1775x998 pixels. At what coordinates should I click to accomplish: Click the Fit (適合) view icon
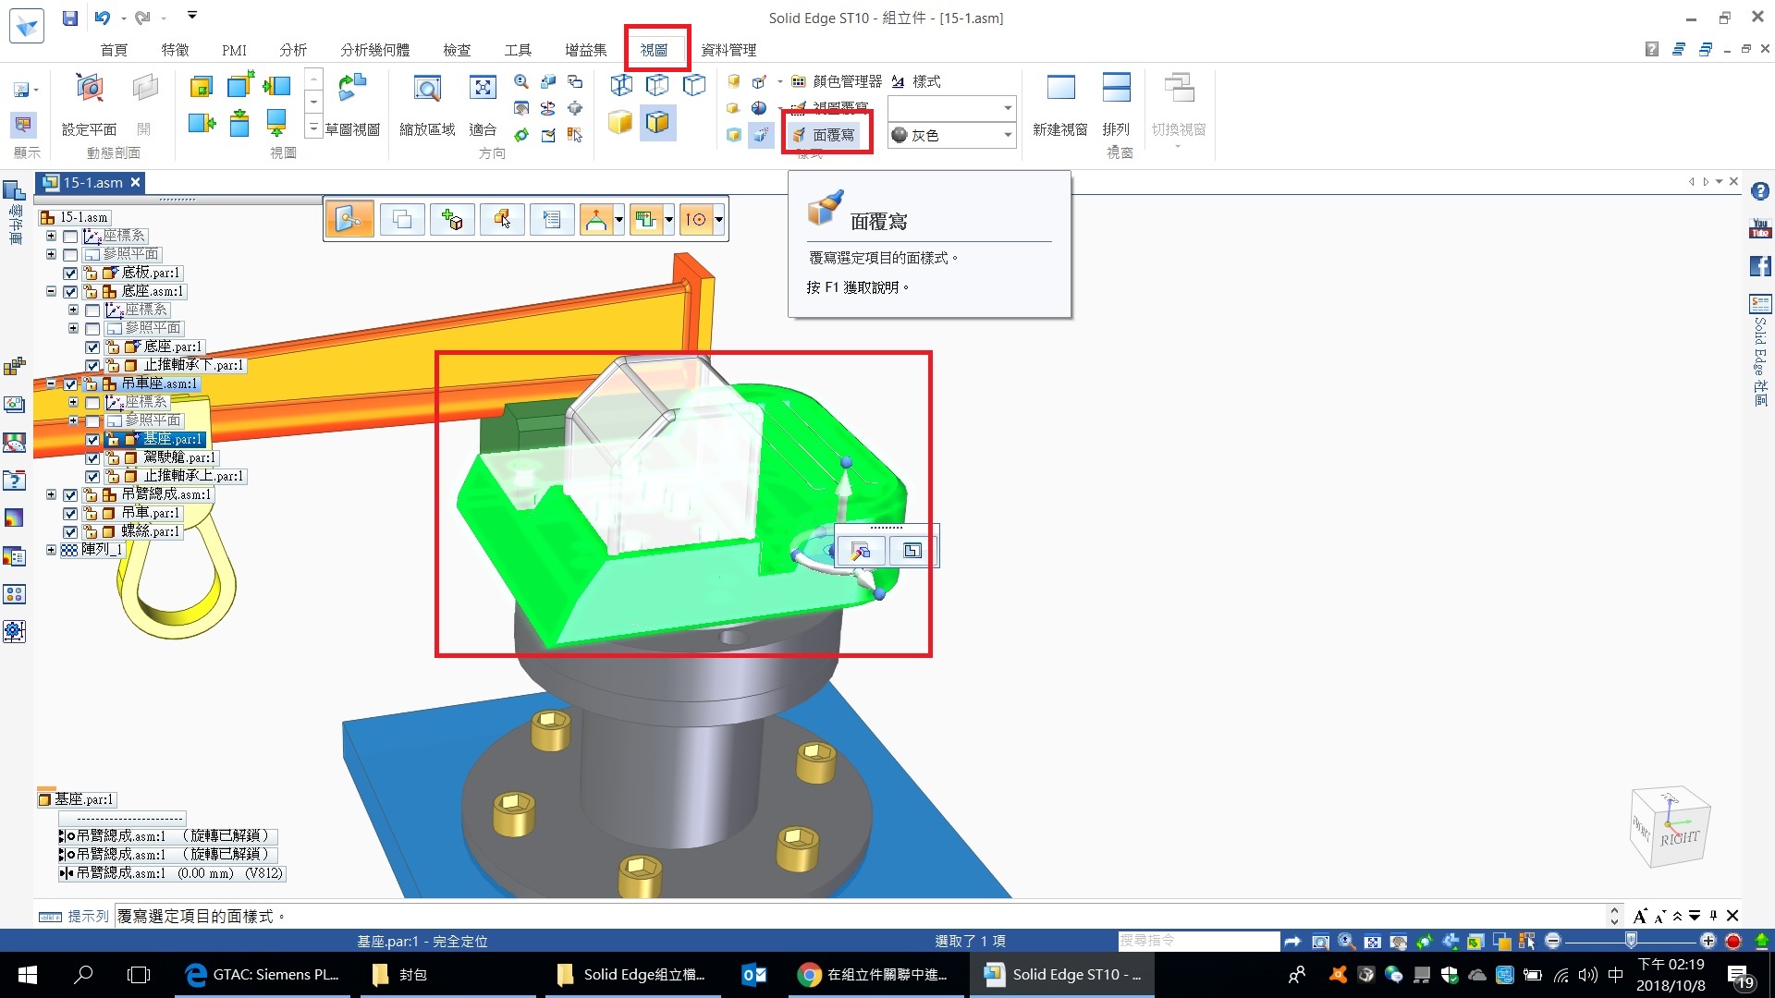483,88
